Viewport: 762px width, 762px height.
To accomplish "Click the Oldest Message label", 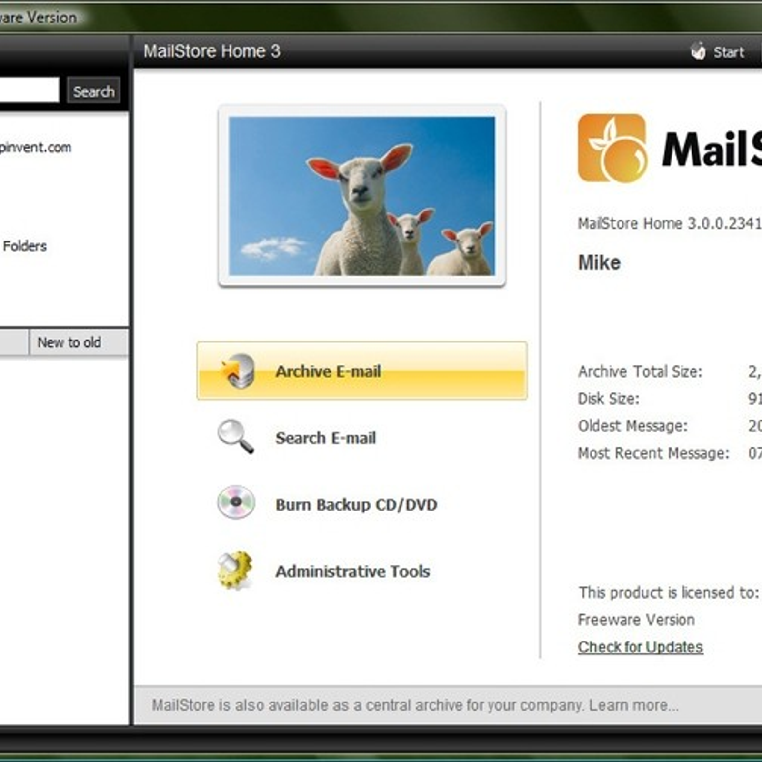I will pyautogui.click(x=633, y=426).
